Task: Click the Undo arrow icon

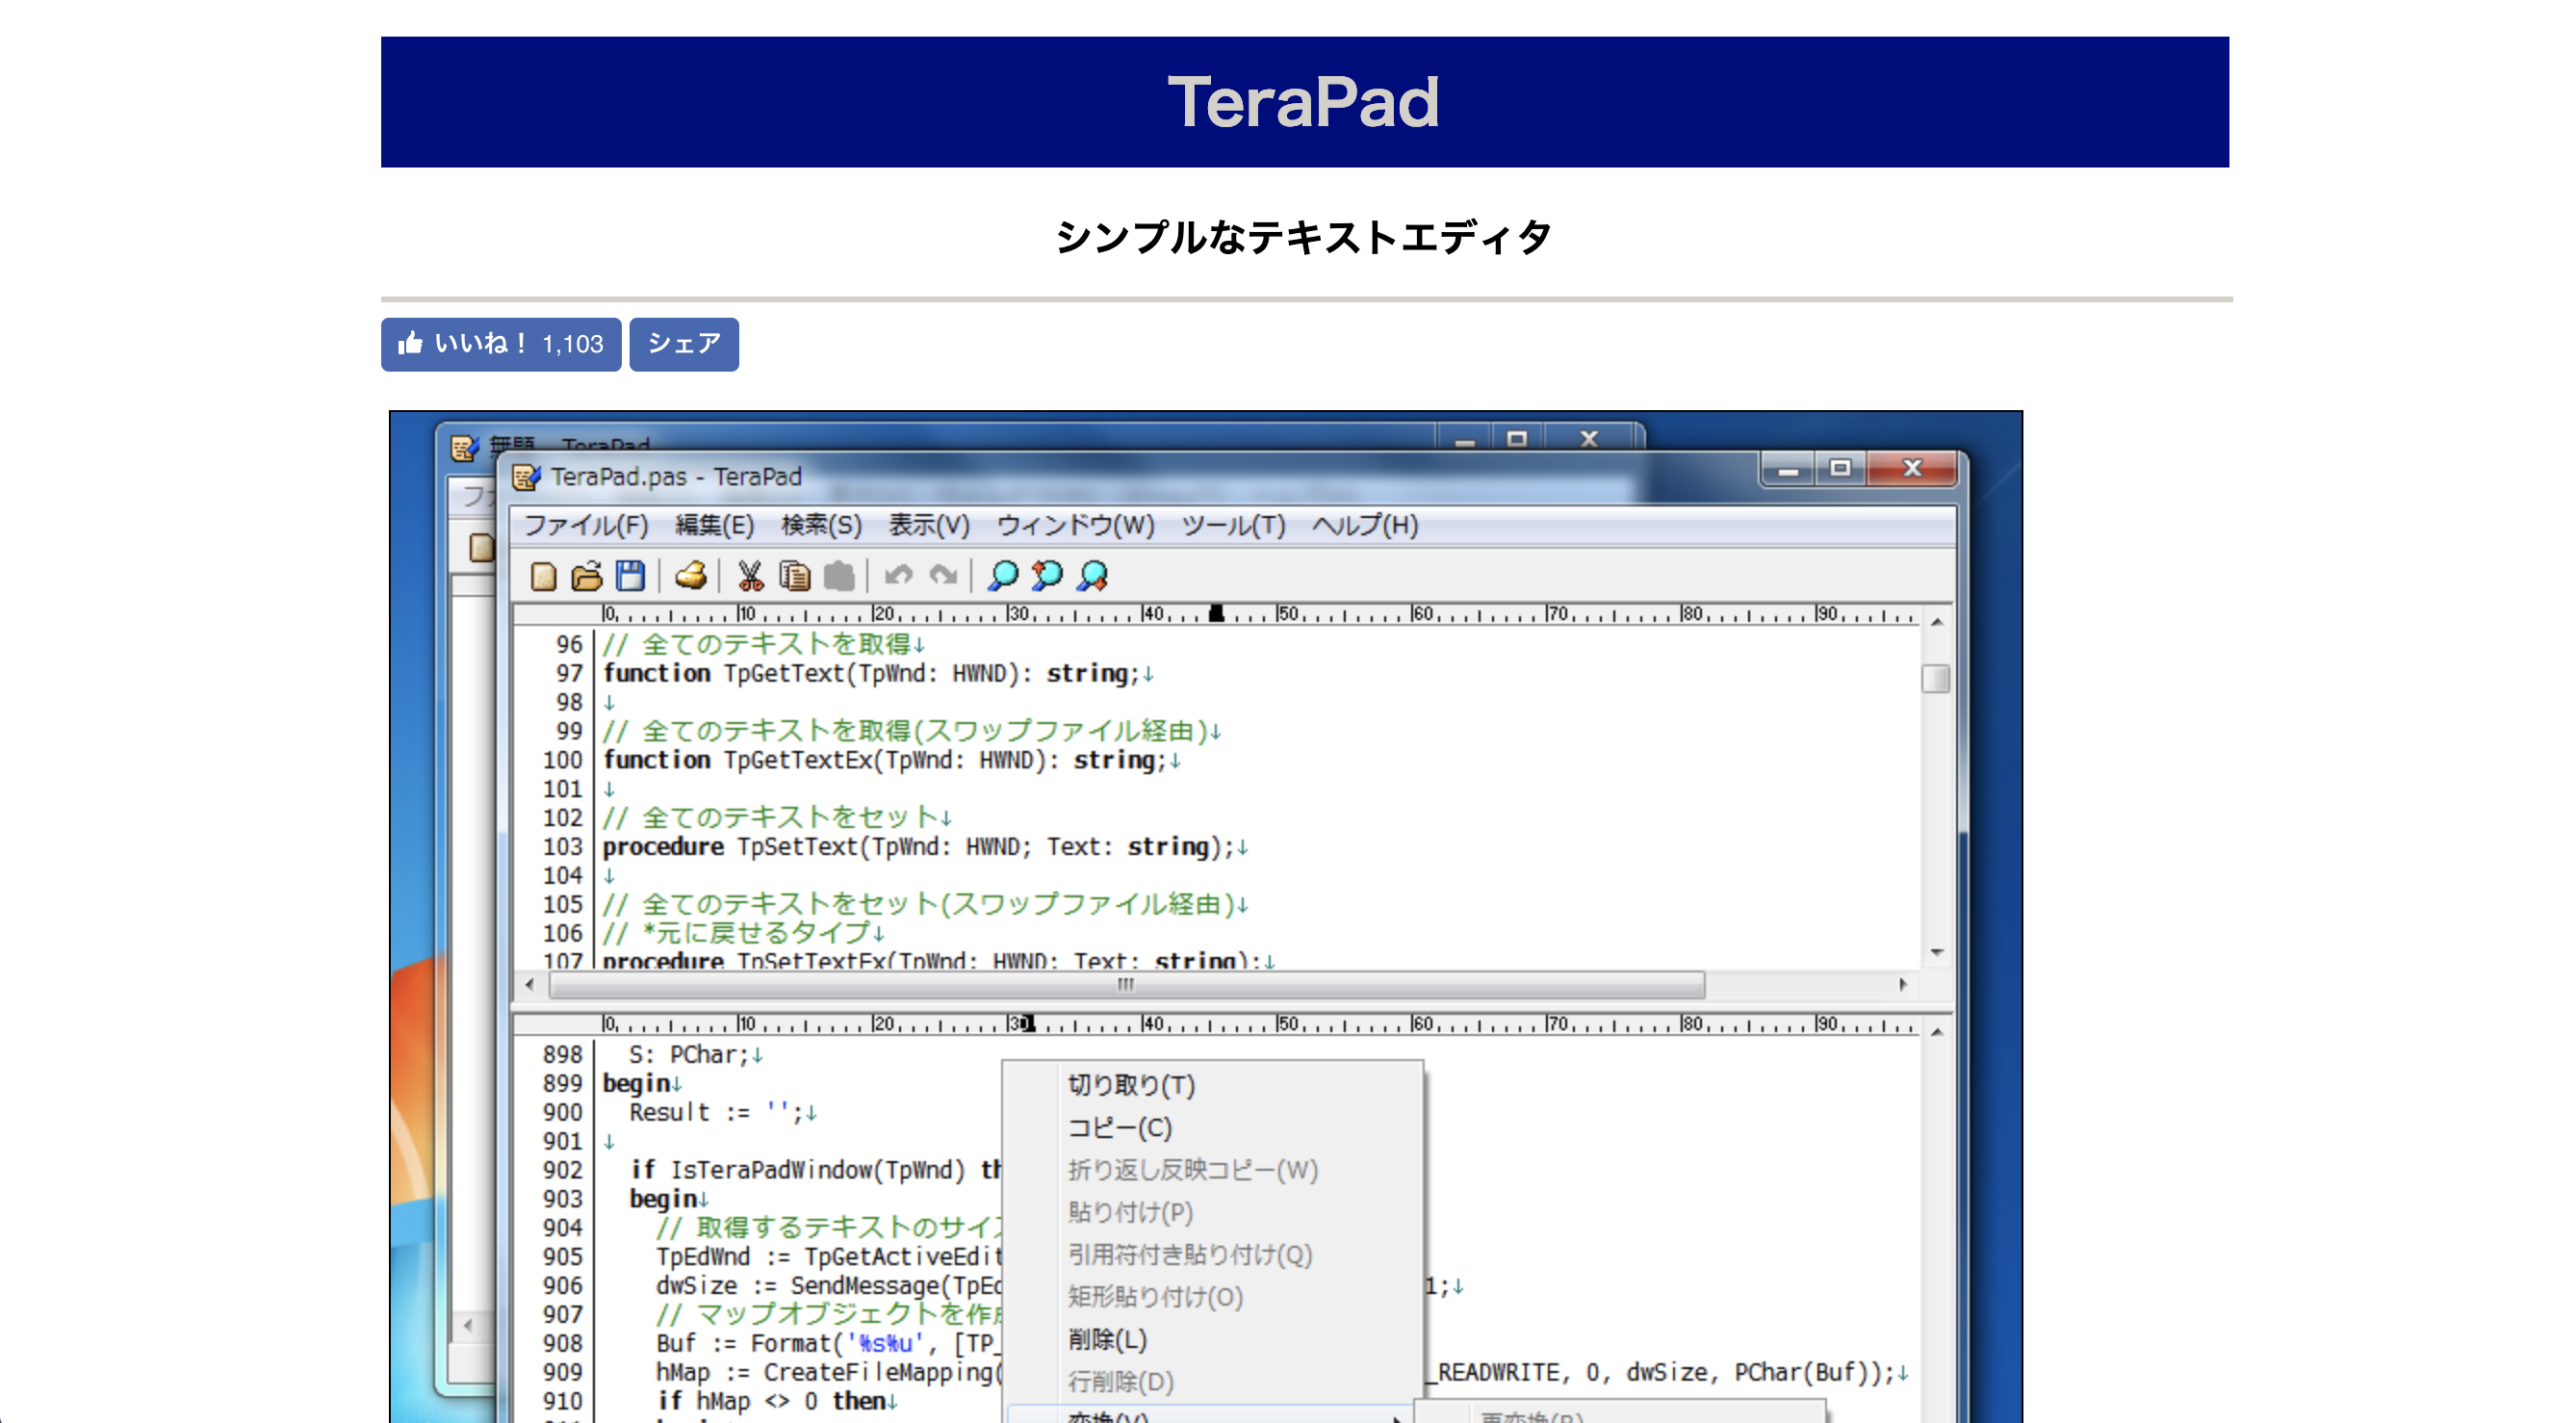Action: click(x=898, y=576)
